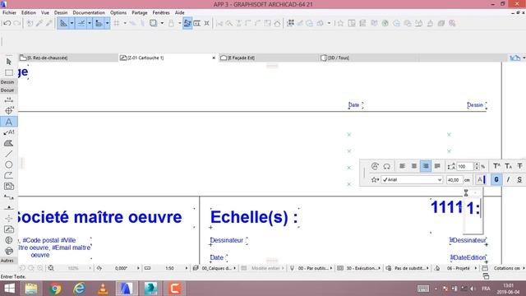Select the Arrow selection tool
The width and height of the screenshot is (526, 296).
9,62
